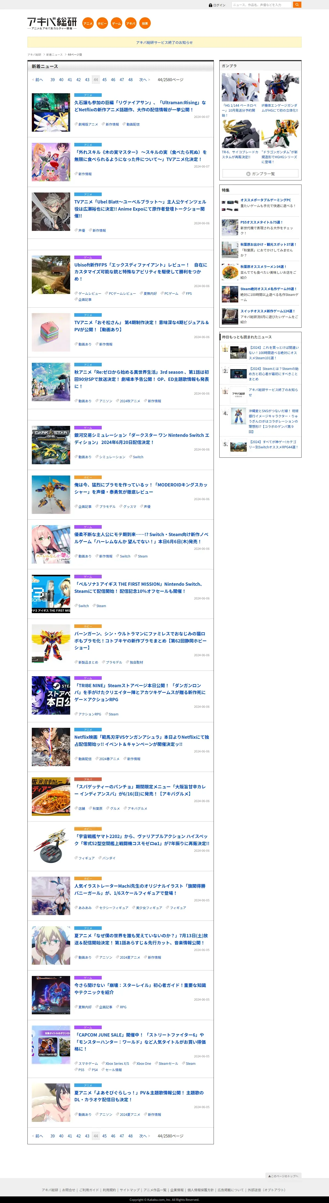Open TRIBE NINE Steamストアページ headline
329x1203 pixels.
tap(140, 693)
